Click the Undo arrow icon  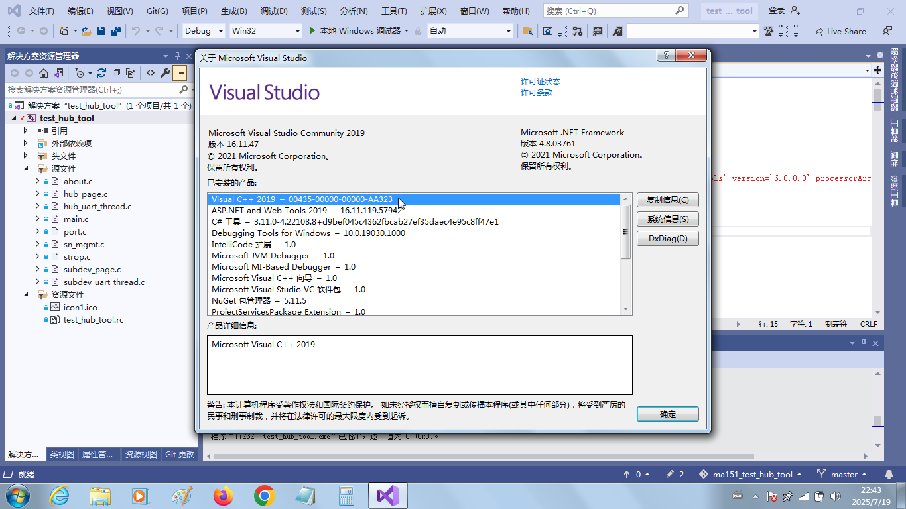click(136, 31)
